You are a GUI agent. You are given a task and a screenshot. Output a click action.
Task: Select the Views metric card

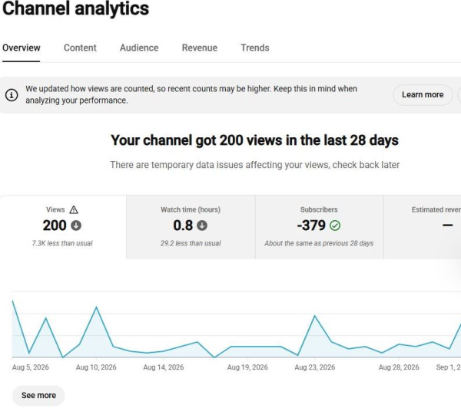[63, 227]
